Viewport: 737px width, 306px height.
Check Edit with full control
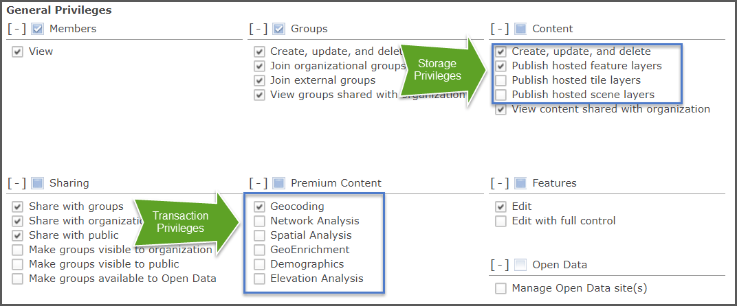pyautogui.click(x=501, y=221)
